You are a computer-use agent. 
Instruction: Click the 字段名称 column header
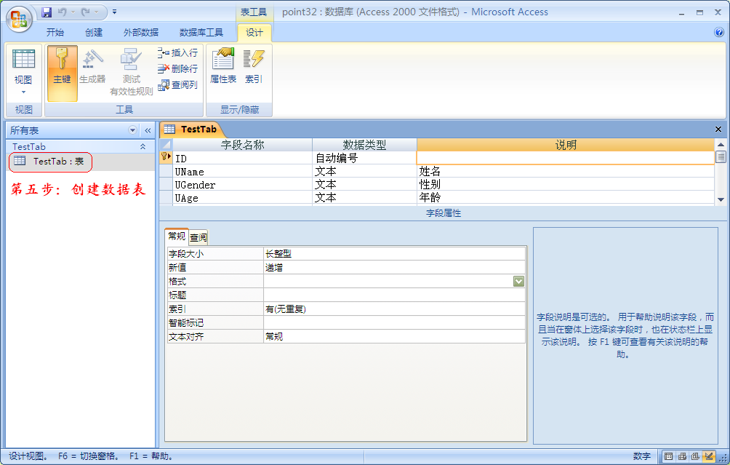pos(242,145)
